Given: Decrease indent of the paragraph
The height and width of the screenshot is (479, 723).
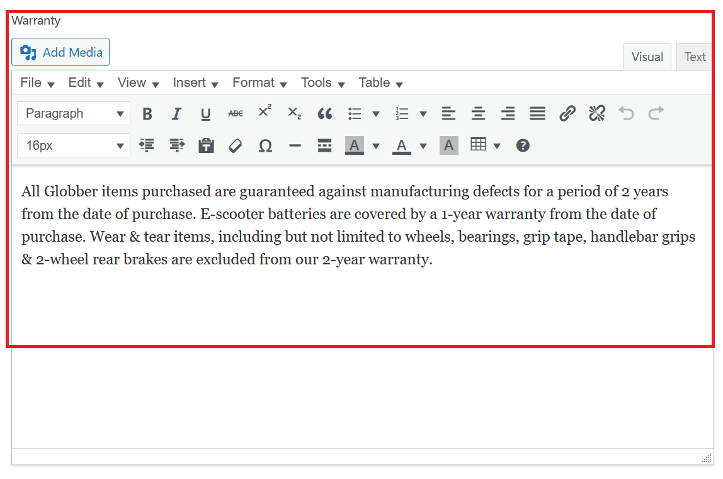Looking at the screenshot, I should click(x=147, y=145).
